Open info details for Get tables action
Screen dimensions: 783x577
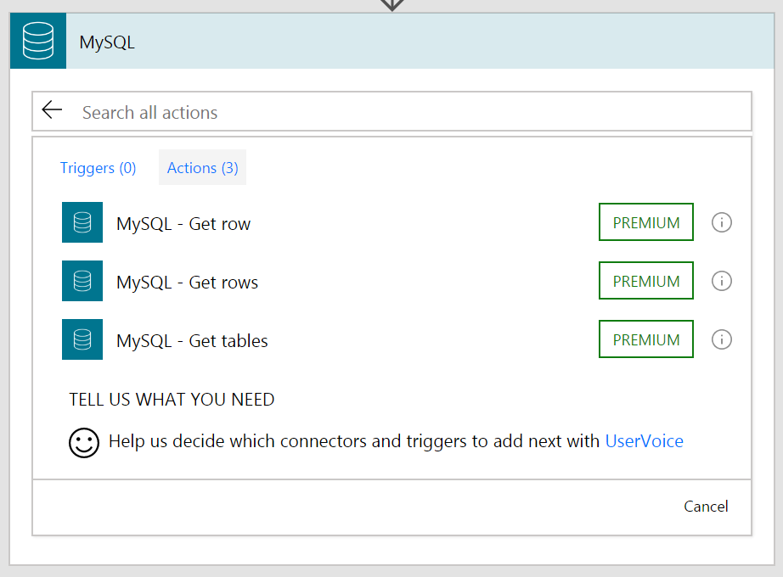721,339
